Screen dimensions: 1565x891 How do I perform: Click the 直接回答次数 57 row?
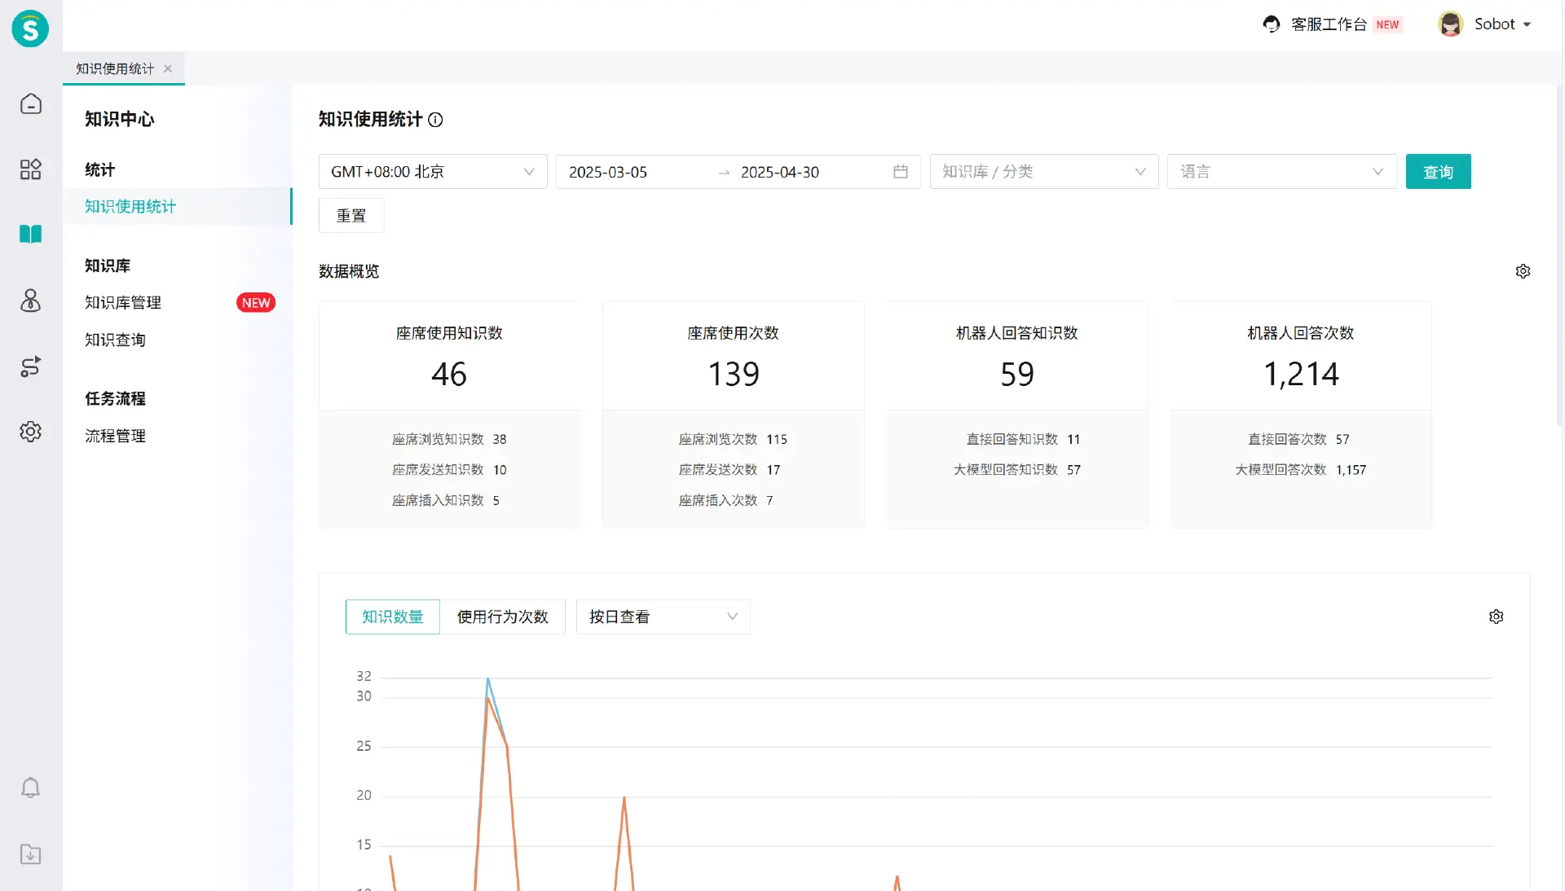coord(1298,439)
